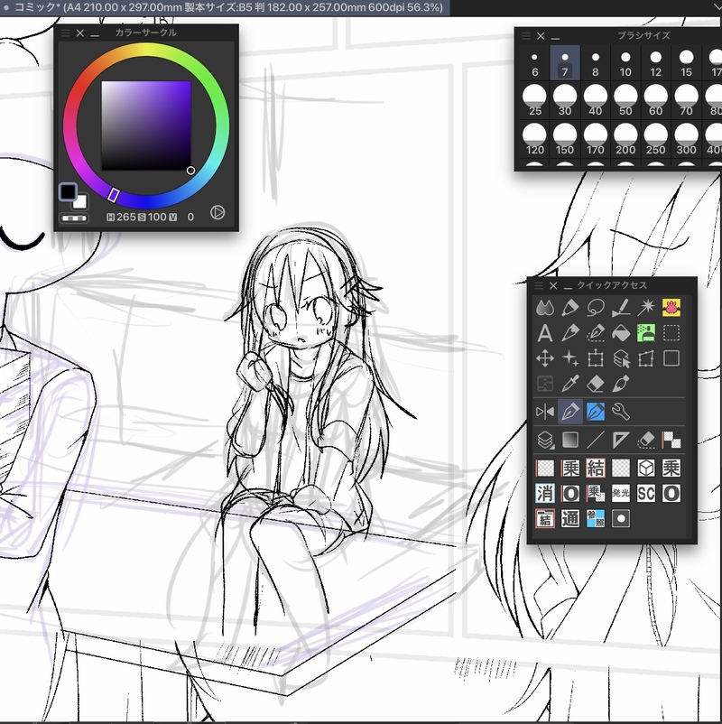Click the green airbrush decoration icon
Image resolution: width=722 pixels, height=724 pixels.
(646, 333)
